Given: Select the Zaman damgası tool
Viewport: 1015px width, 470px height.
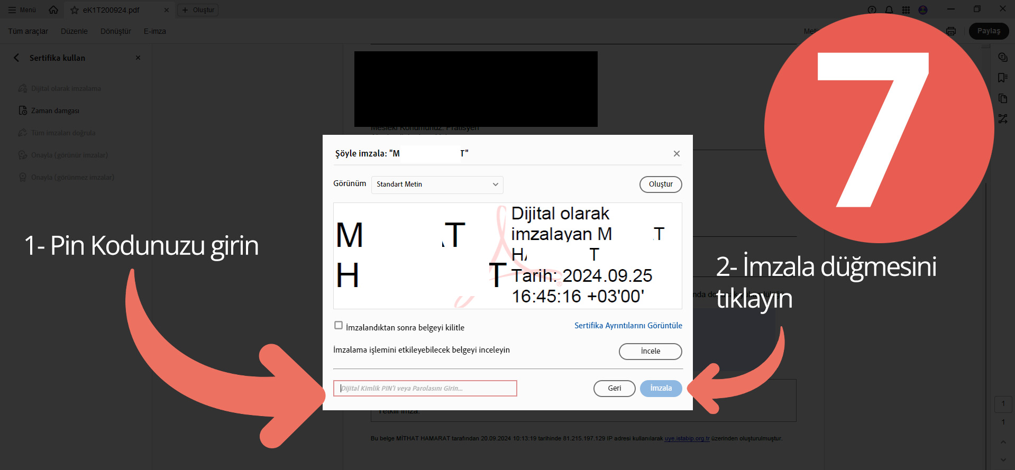Looking at the screenshot, I should click(x=49, y=110).
